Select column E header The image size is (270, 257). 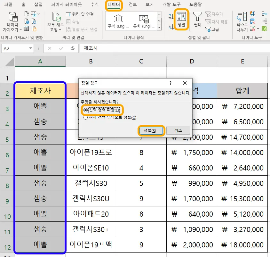[x=242, y=62]
